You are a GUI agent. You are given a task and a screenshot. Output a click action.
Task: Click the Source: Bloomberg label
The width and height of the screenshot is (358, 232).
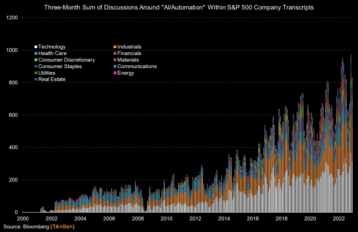pos(24,227)
